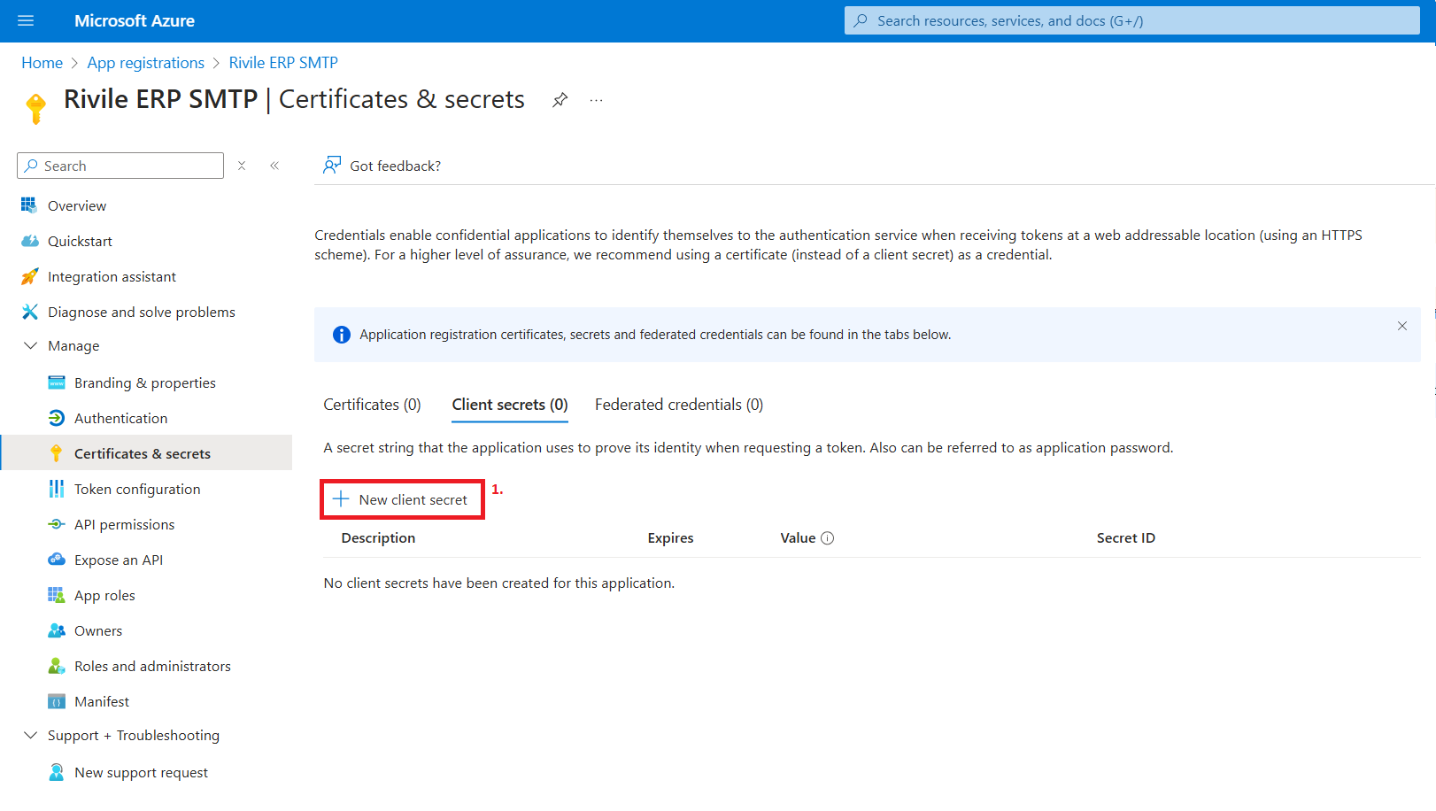Switch to the Federated credentials tab
This screenshot has height=811, width=1436.
(x=678, y=405)
